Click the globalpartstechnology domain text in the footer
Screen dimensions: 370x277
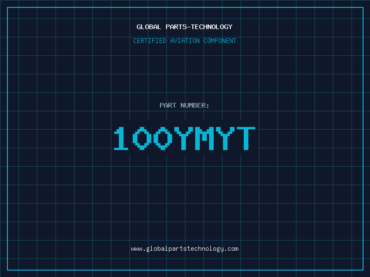click(x=185, y=249)
